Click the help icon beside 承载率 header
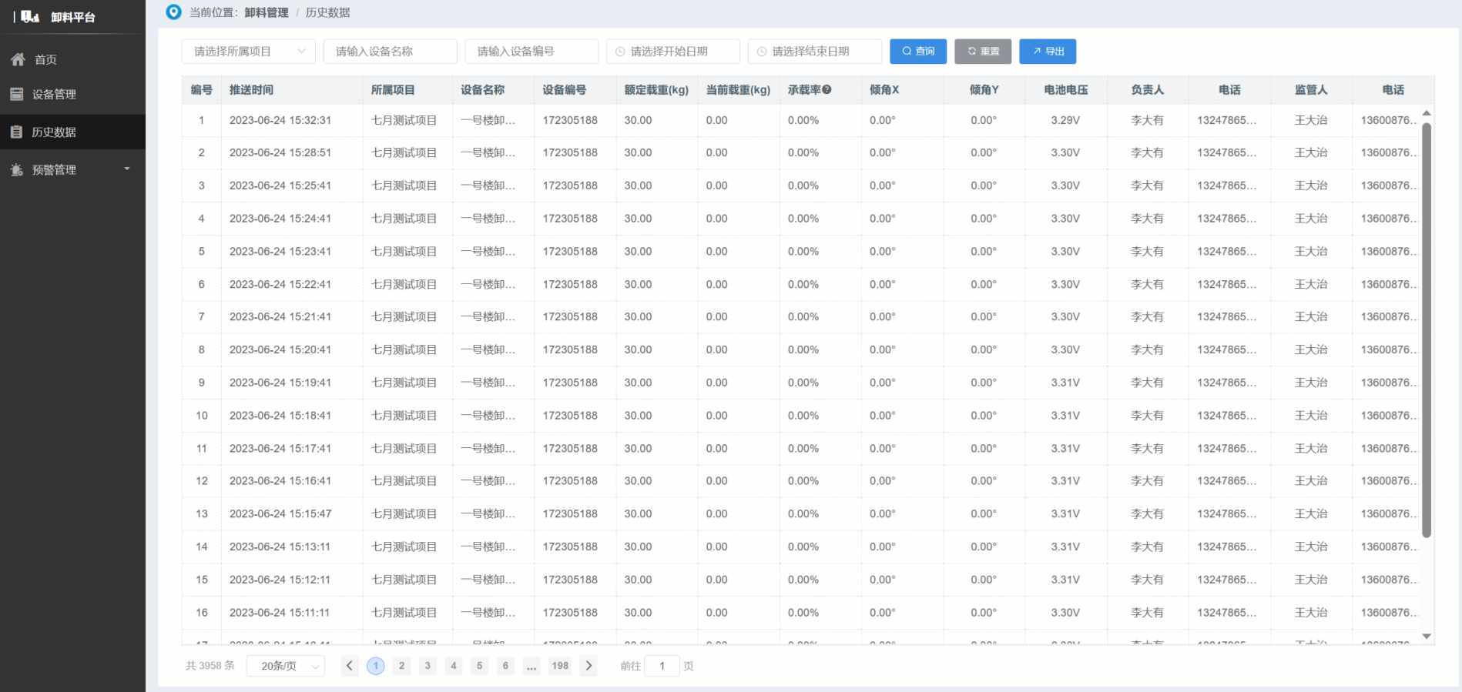Image resolution: width=1462 pixels, height=692 pixels. (x=827, y=89)
